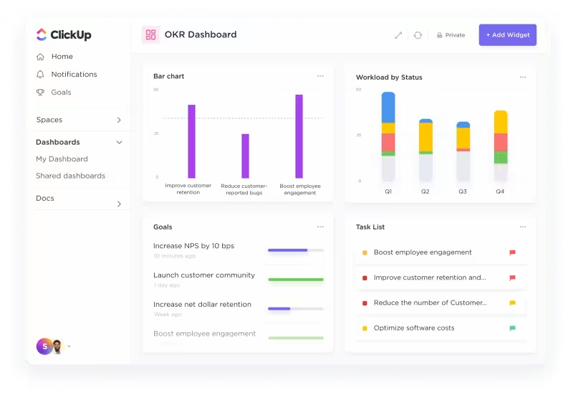Viewport: 573px width, 398px height.
Task: Expand the Spaces section chevron
Action: 119,120
